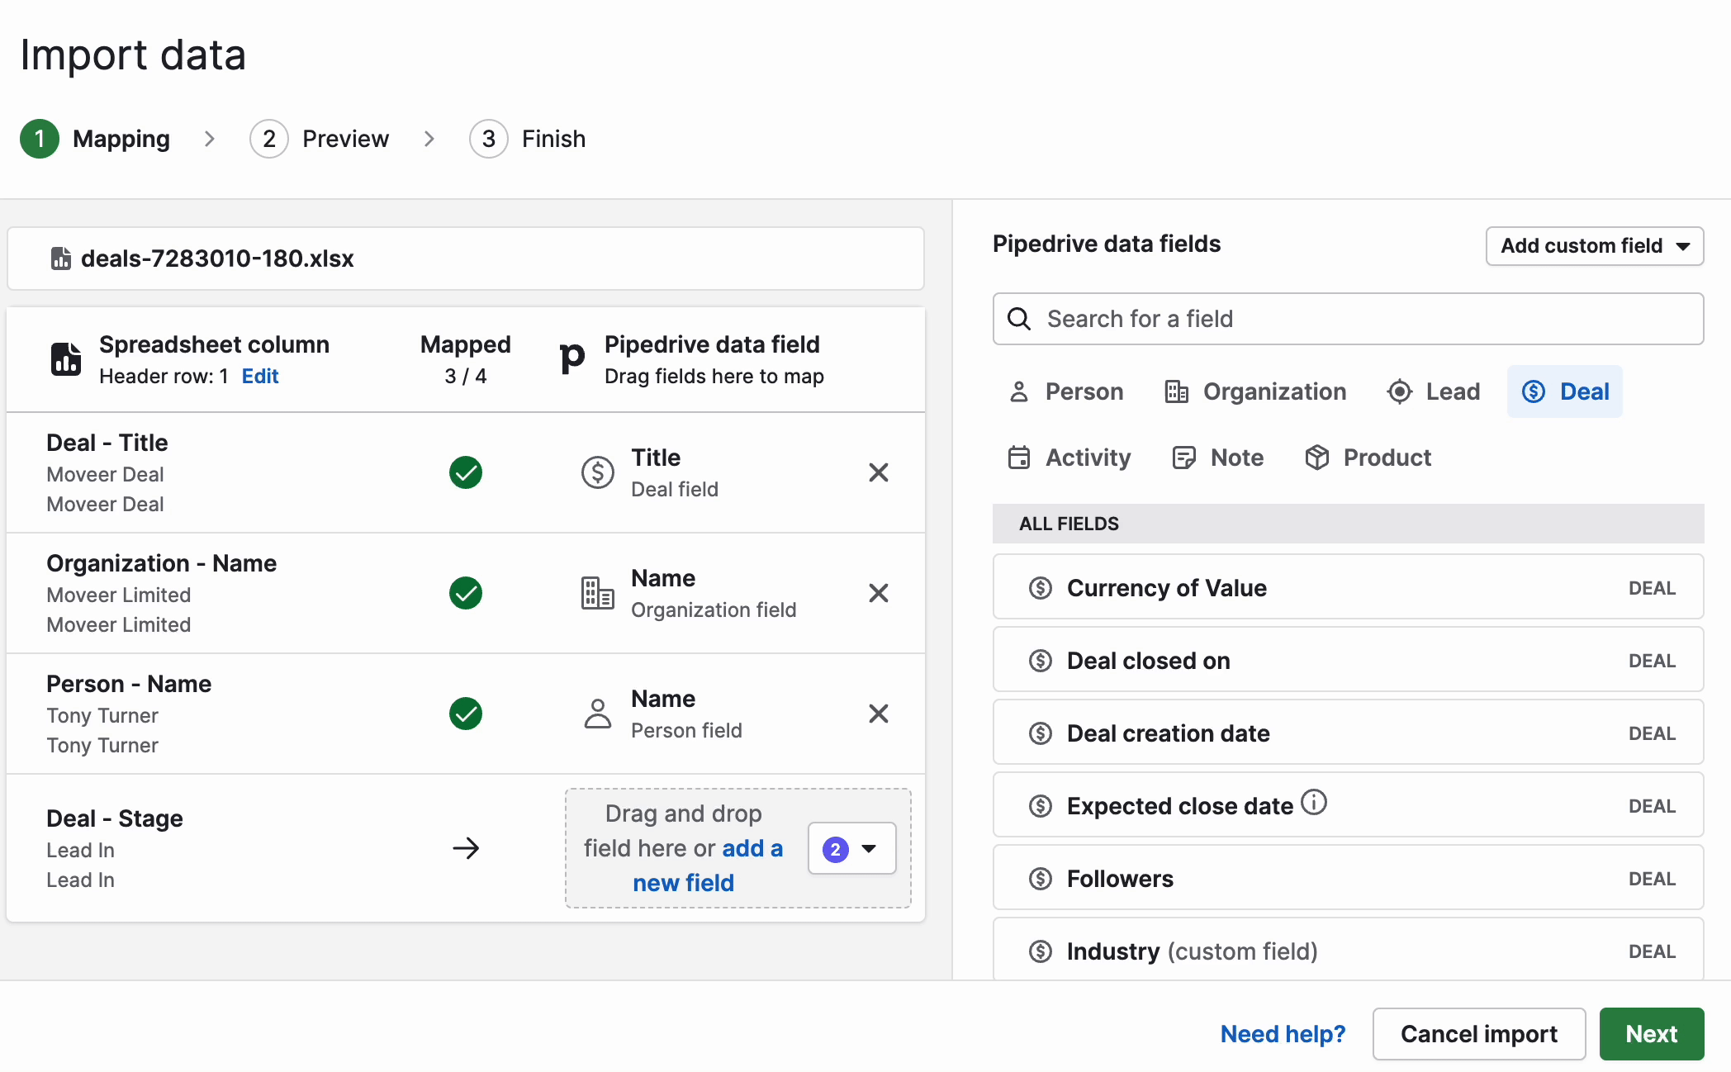Select the Deal closed on field
This screenshot has width=1731, height=1072.
click(x=1348, y=660)
